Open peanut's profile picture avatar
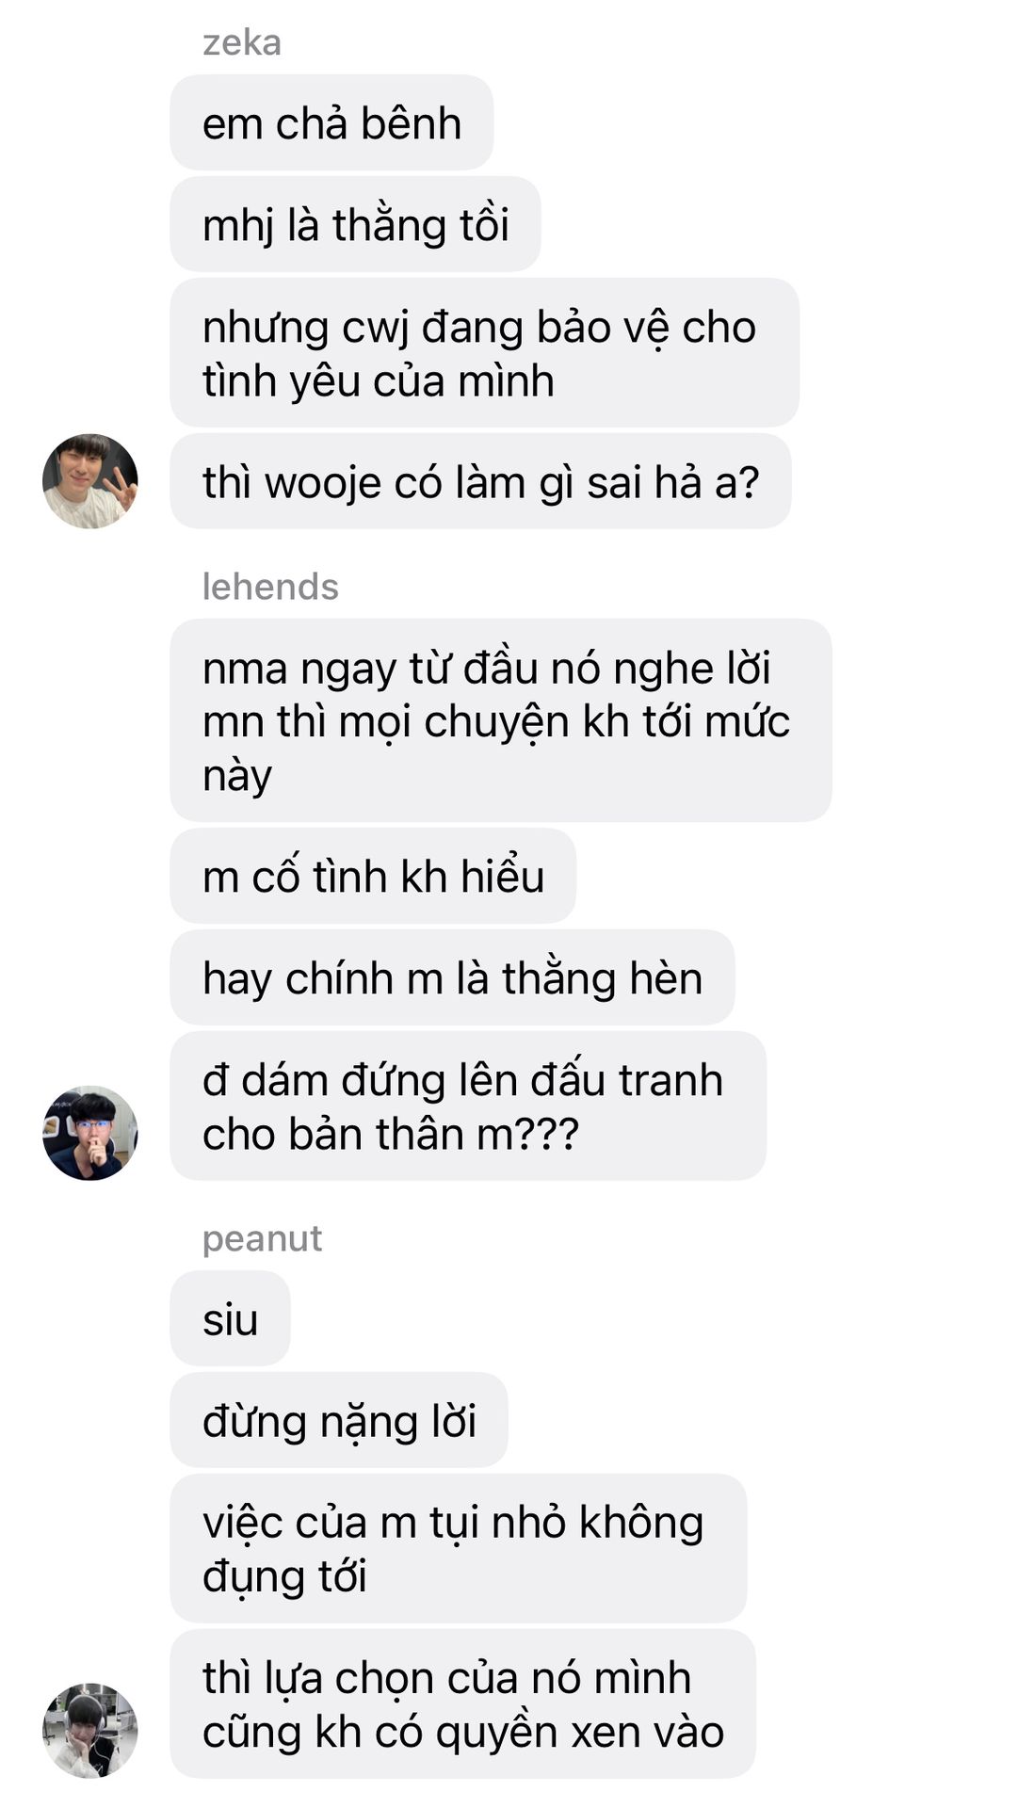Image resolution: width=1034 pixels, height=1808 pixels. [x=90, y=1731]
